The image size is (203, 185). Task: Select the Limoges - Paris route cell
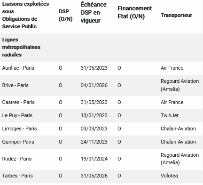tap(19, 129)
